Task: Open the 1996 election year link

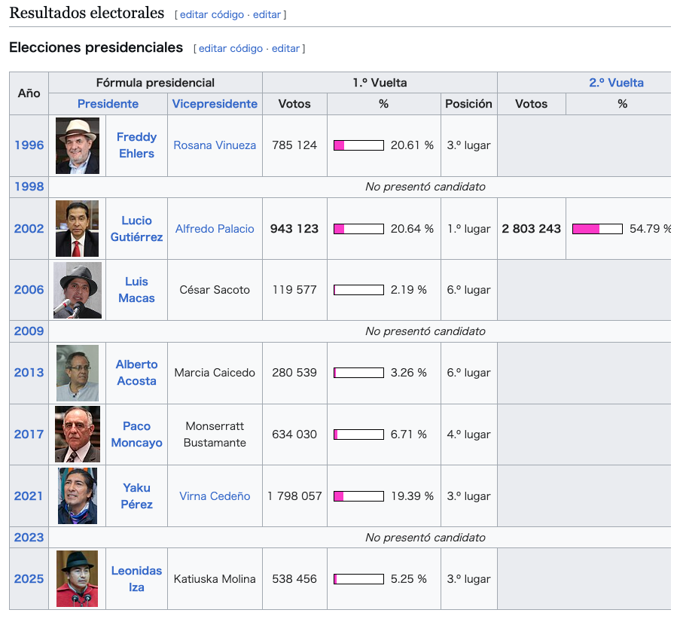Action: (29, 145)
